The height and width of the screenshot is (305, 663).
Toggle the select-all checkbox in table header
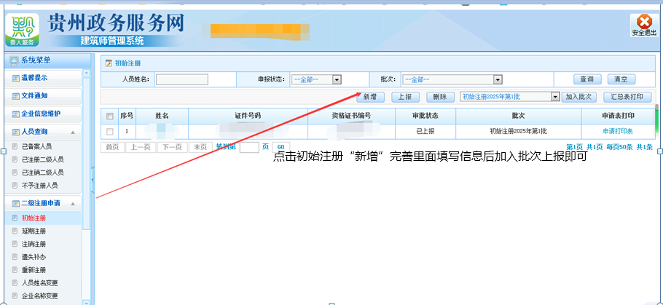pyautogui.click(x=110, y=116)
